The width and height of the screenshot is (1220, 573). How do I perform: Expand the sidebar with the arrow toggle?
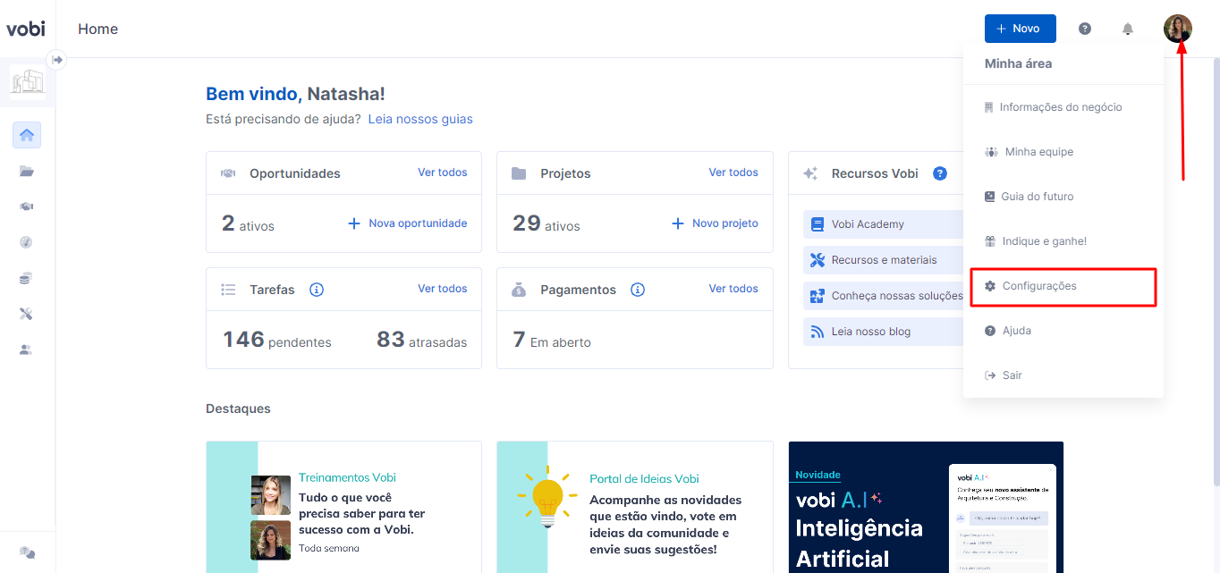click(x=57, y=60)
